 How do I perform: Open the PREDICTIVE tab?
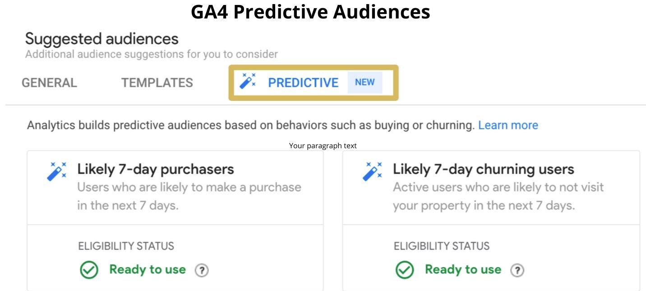point(304,82)
